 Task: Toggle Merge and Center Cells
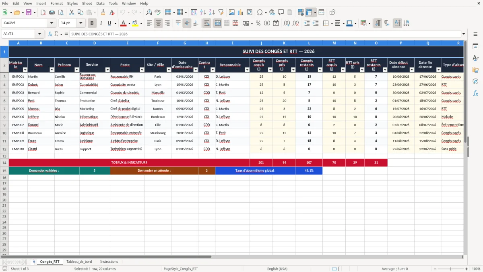point(217,23)
